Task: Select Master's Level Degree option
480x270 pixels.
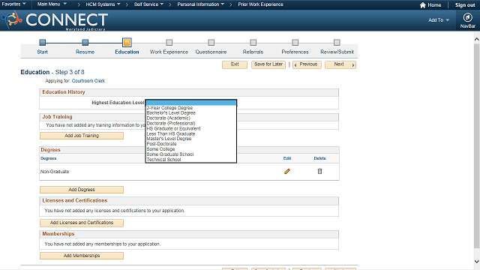Action: click(x=191, y=139)
